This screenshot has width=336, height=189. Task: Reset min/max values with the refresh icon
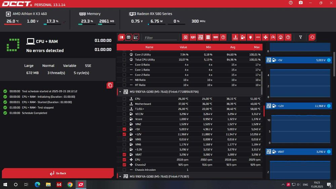[312, 37]
